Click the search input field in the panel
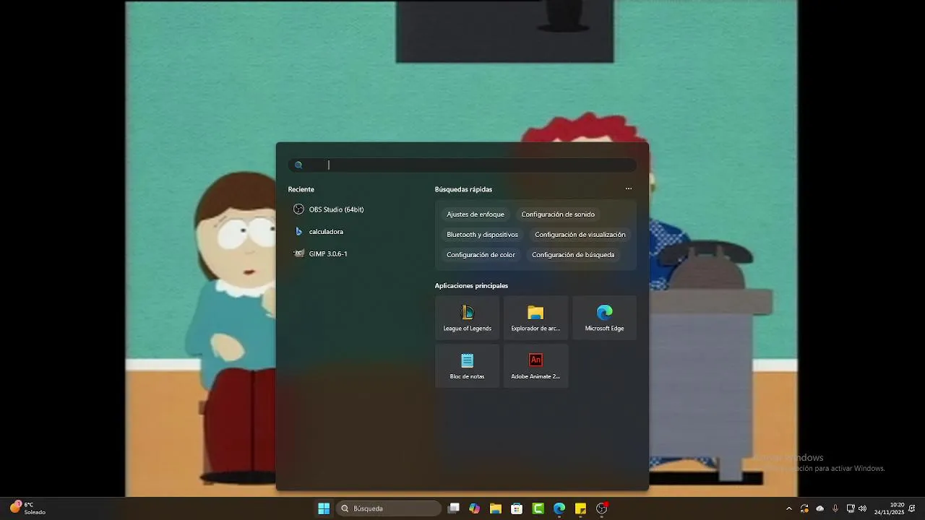This screenshot has height=520, width=925. pos(462,165)
